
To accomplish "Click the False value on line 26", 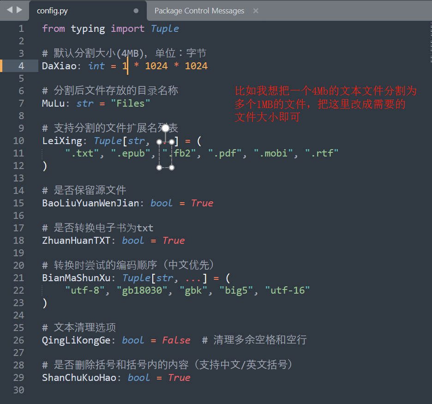I will (176, 340).
